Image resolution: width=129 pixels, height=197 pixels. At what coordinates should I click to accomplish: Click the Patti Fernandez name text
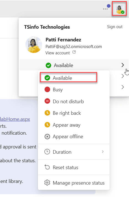pyautogui.click(x=63, y=39)
